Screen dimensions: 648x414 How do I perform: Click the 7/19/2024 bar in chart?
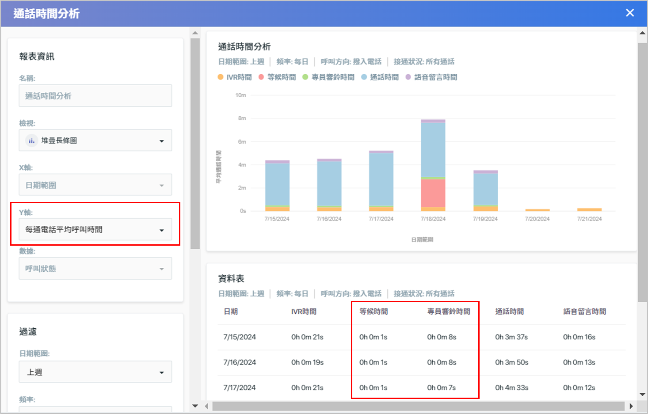coord(485,190)
